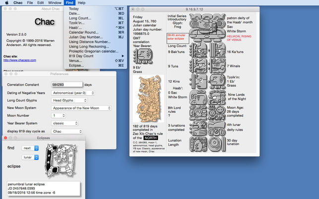Click the 9 Bak'tuns head glyph

point(198,50)
